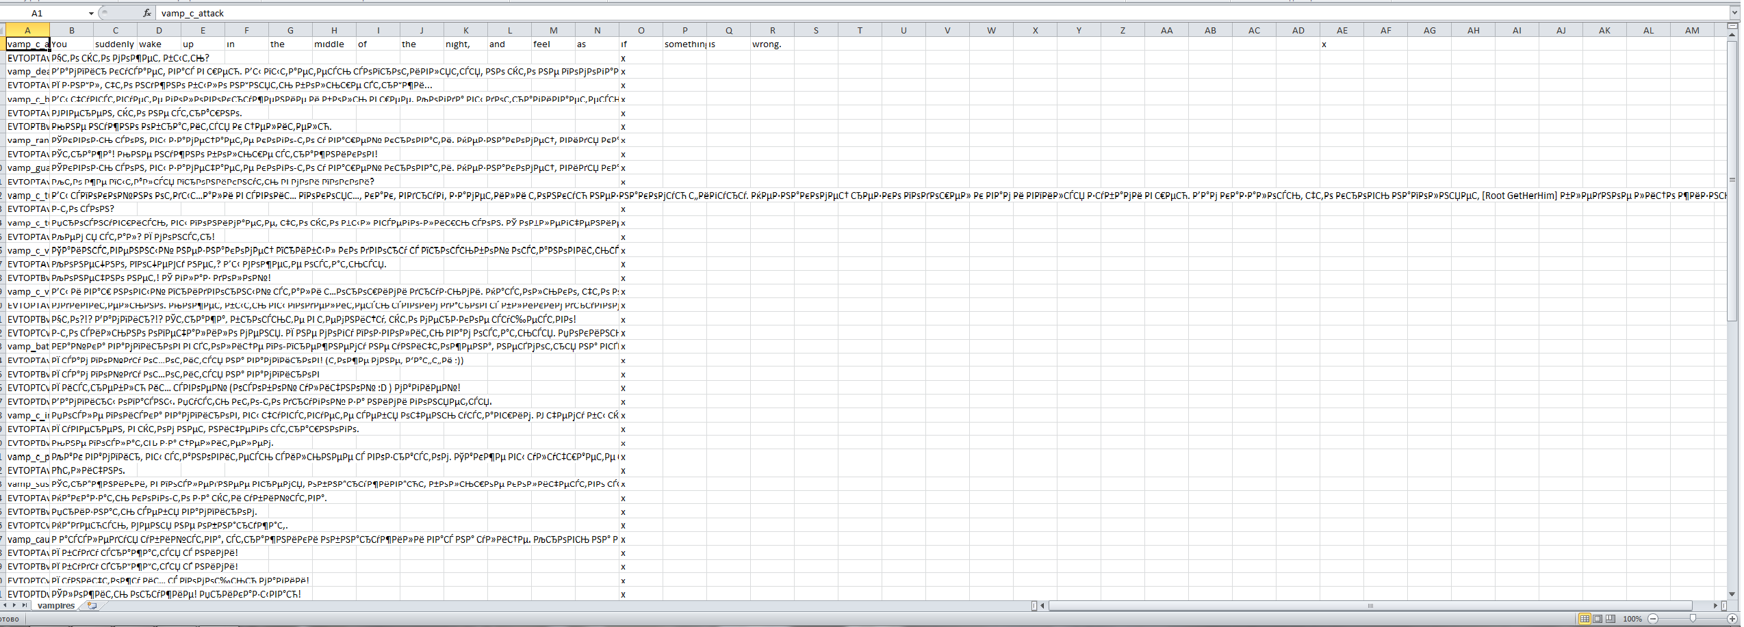
Task: Select column O header
Action: coord(641,30)
